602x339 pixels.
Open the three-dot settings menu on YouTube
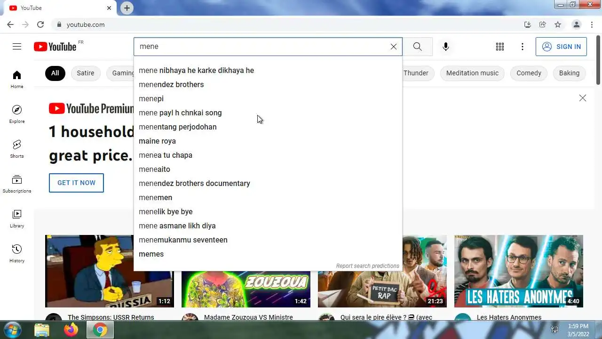pyautogui.click(x=523, y=47)
